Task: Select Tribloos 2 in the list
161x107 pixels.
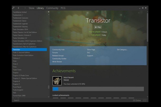Action: pyautogui.click(x=16, y=58)
